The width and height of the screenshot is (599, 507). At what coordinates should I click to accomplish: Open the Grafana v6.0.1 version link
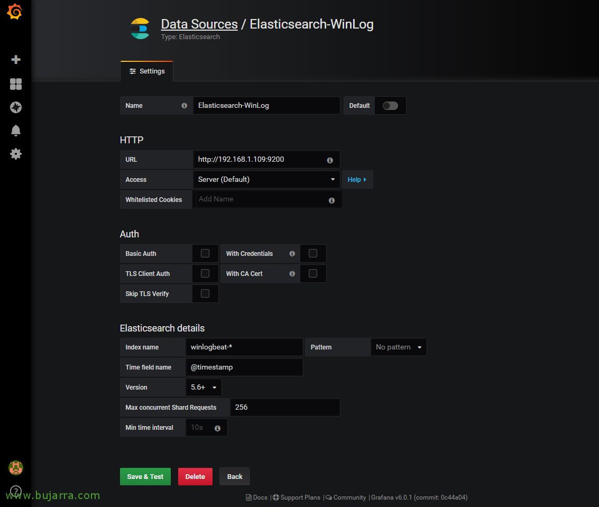(x=419, y=497)
